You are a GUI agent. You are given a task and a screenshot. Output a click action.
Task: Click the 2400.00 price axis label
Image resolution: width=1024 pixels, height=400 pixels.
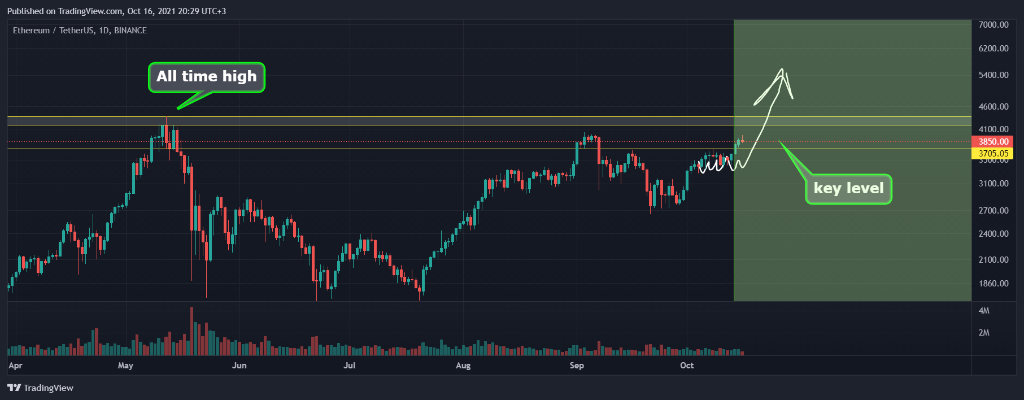pos(994,234)
